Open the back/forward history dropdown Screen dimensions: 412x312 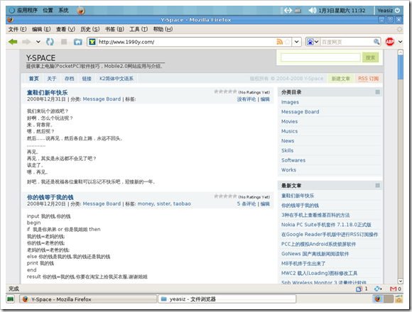coord(38,42)
